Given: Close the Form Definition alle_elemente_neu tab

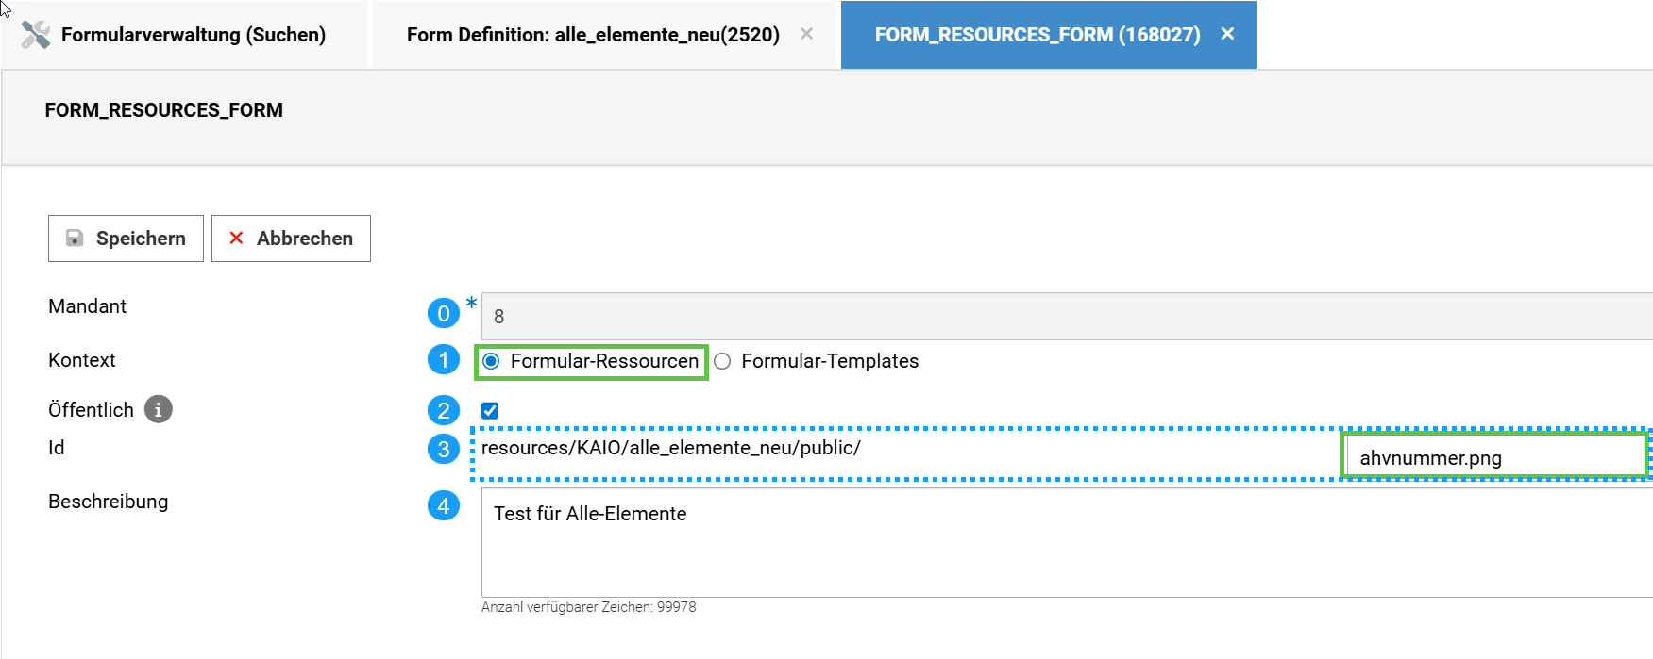Looking at the screenshot, I should [x=806, y=34].
